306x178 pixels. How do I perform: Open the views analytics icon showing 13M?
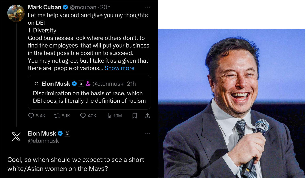pyautogui.click(x=109, y=116)
